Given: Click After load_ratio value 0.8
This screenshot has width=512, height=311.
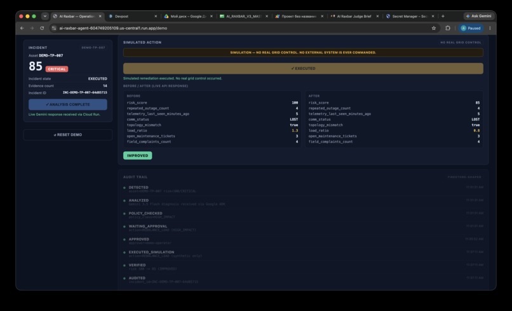Looking at the screenshot, I should pyautogui.click(x=476, y=130).
